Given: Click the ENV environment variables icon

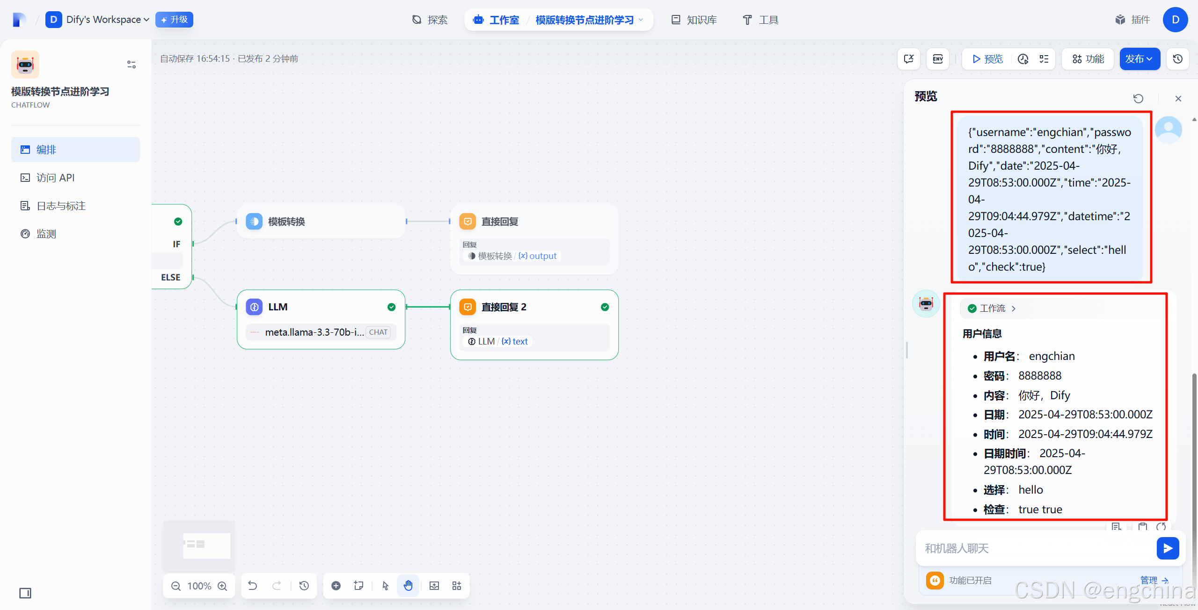Looking at the screenshot, I should [x=938, y=59].
